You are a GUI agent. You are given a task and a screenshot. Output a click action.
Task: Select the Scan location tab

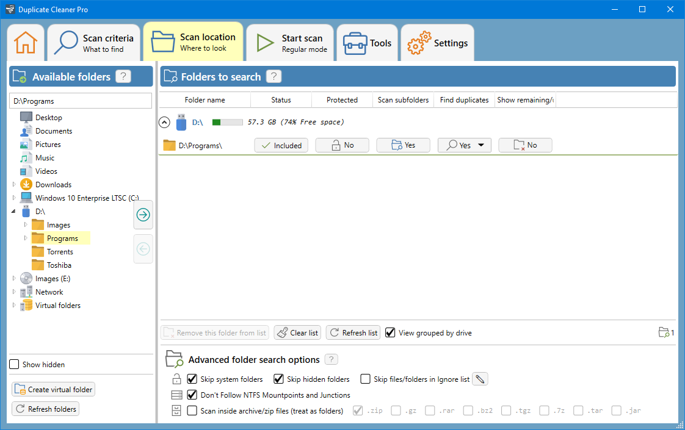tap(193, 42)
